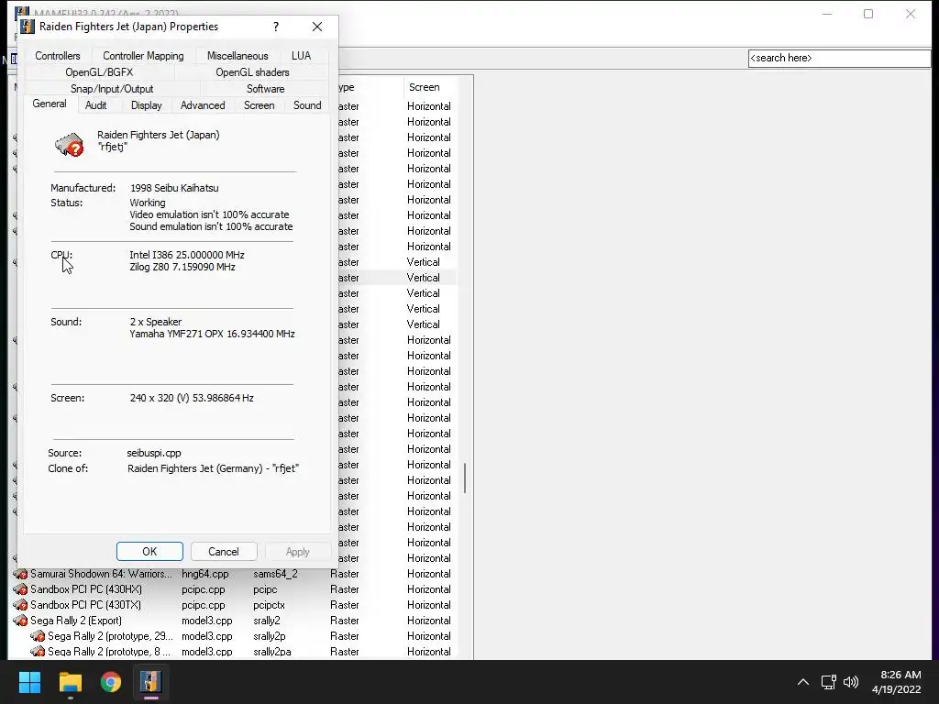Click the seibuspi.cpp source value
939x704 pixels.
[154, 453]
